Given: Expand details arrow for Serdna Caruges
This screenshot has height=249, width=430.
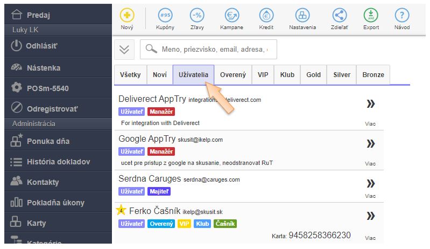Looking at the screenshot, I should tap(370, 182).
